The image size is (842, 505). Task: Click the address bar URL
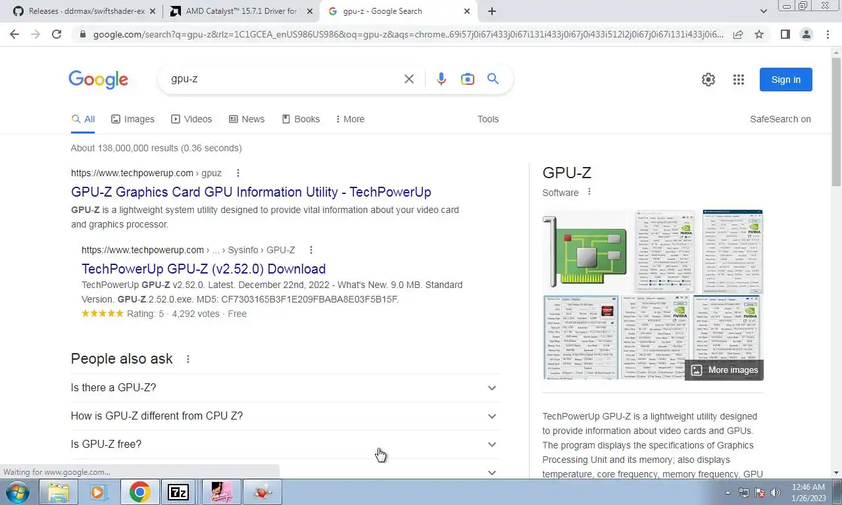(x=408, y=34)
